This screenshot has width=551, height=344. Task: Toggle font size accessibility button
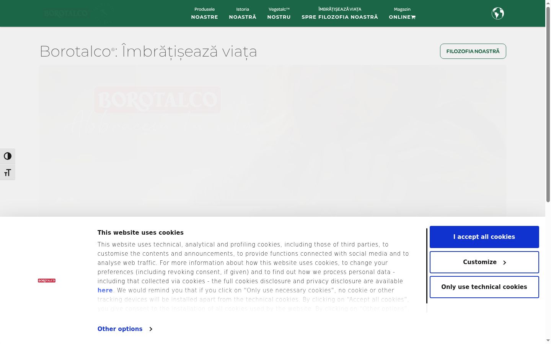(8, 172)
